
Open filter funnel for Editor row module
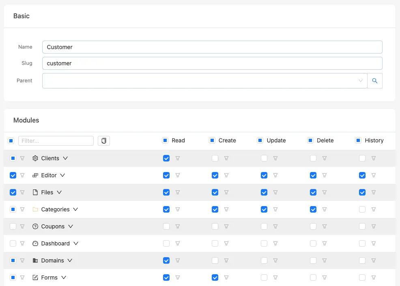coord(22,175)
